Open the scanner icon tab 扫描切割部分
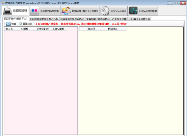Screen dimensions: 187x136 tap(15, 10)
